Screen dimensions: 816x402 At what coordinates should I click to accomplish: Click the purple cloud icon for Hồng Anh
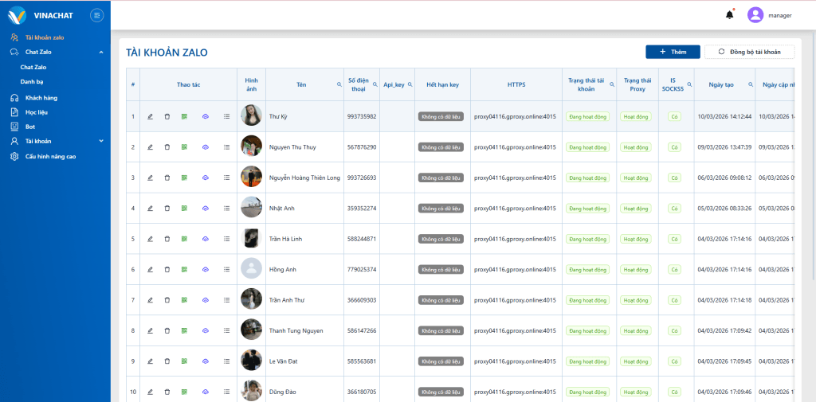click(205, 269)
